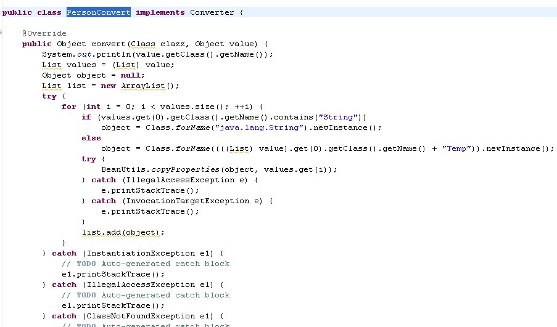The width and height of the screenshot is (557, 327).
Task: Click the "implements" keyword
Action: [x=160, y=13]
